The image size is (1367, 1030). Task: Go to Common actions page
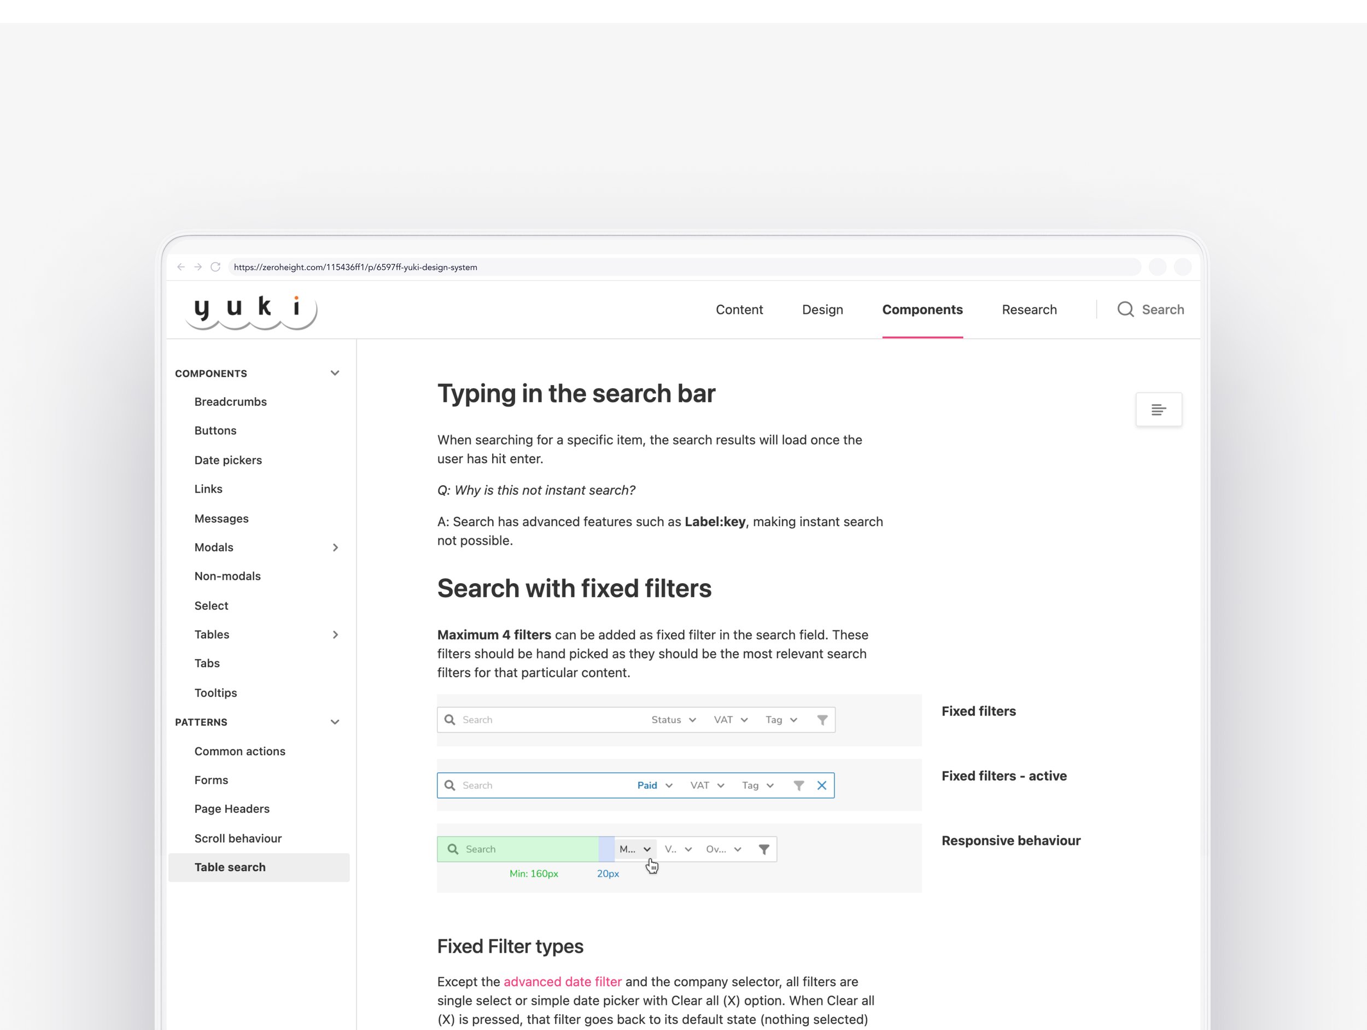click(240, 751)
